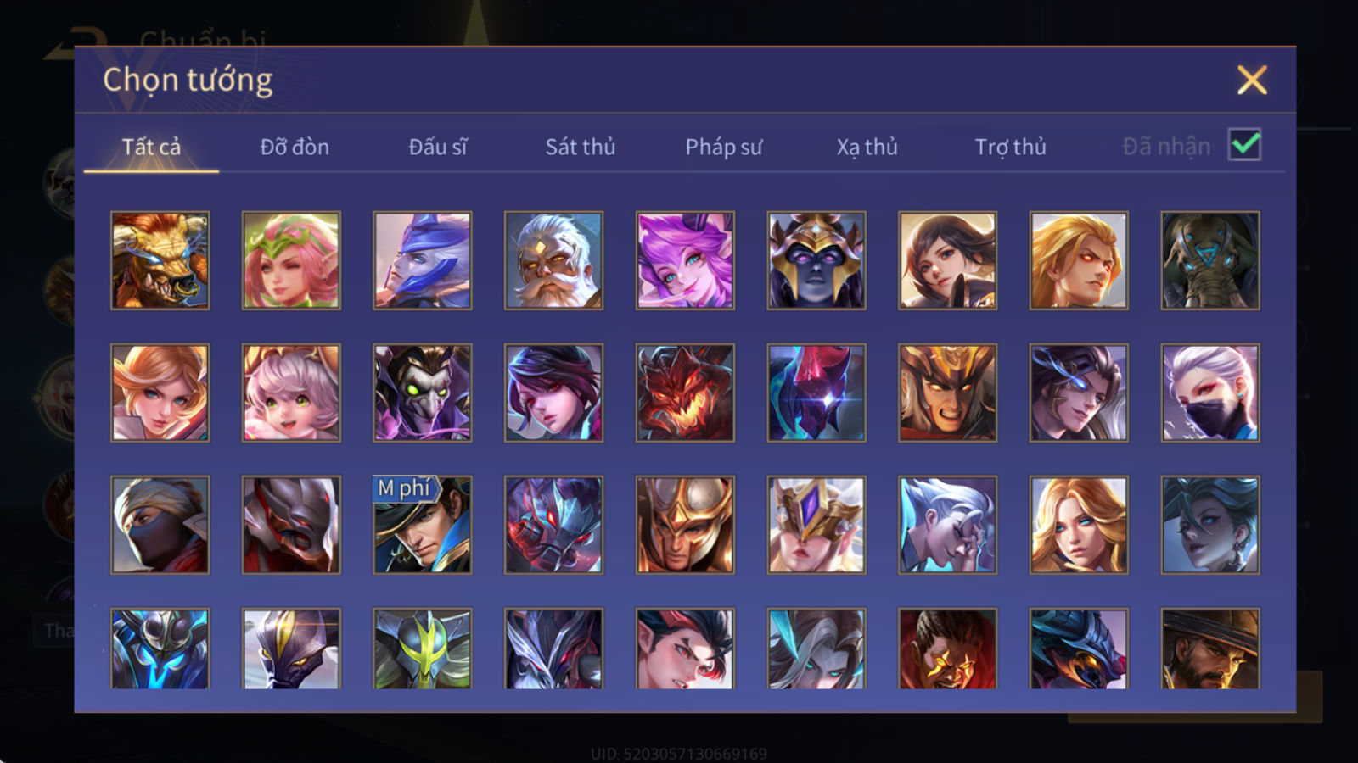Pick the white-bearded old man hero
The height and width of the screenshot is (763, 1358).
pos(553,260)
